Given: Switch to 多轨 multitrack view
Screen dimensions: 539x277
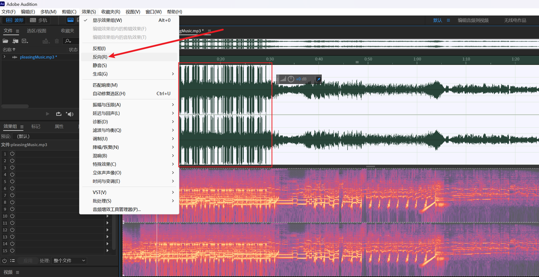Looking at the screenshot, I should 38,20.
